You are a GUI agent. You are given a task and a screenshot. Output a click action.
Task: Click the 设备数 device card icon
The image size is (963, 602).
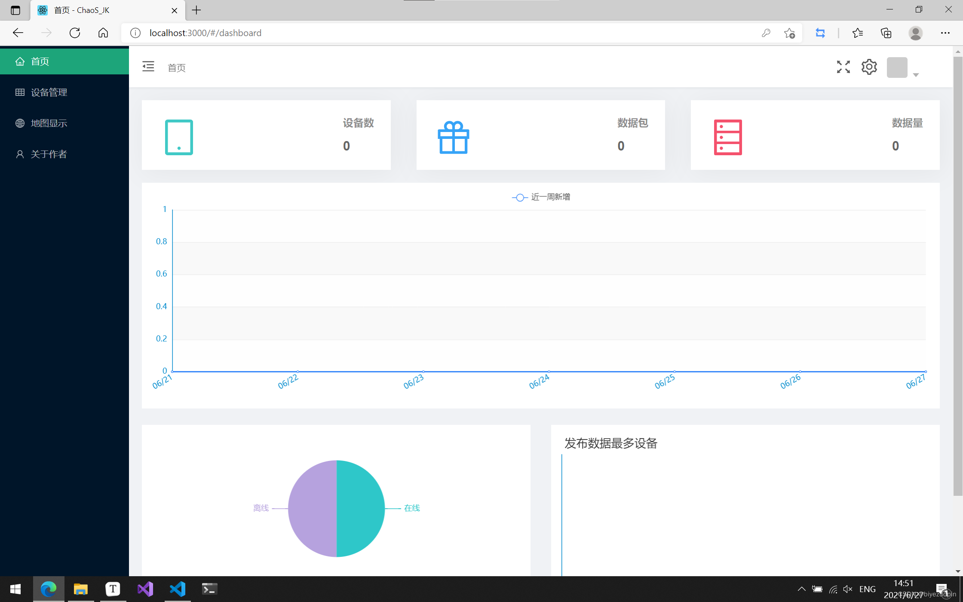pos(178,137)
